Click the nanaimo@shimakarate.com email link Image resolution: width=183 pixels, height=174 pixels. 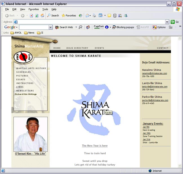[154, 73]
